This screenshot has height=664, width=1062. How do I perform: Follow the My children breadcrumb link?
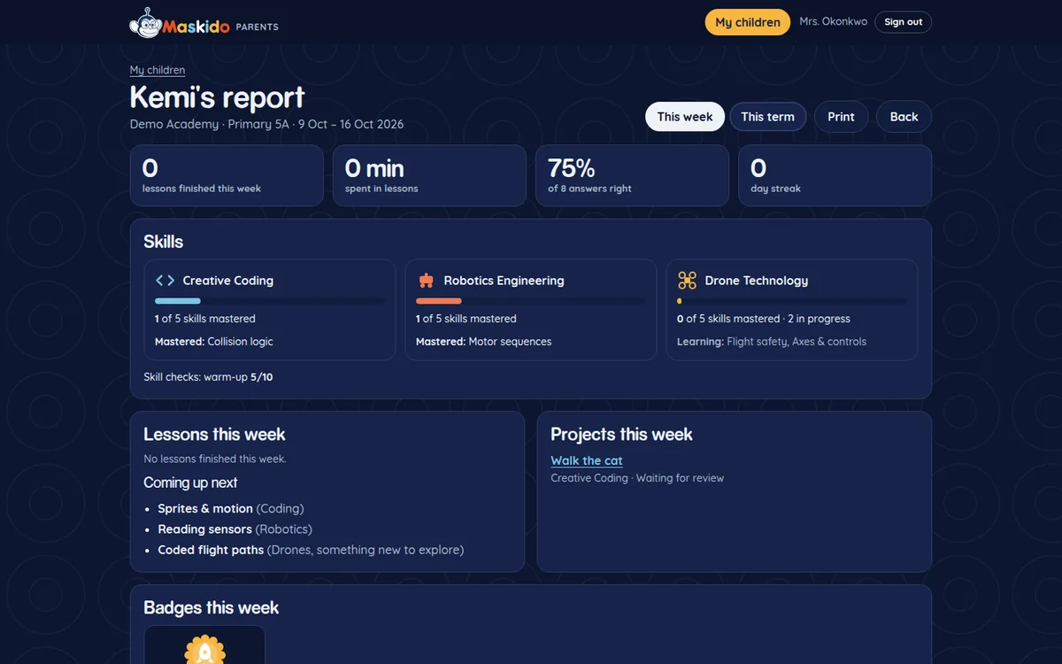click(158, 70)
